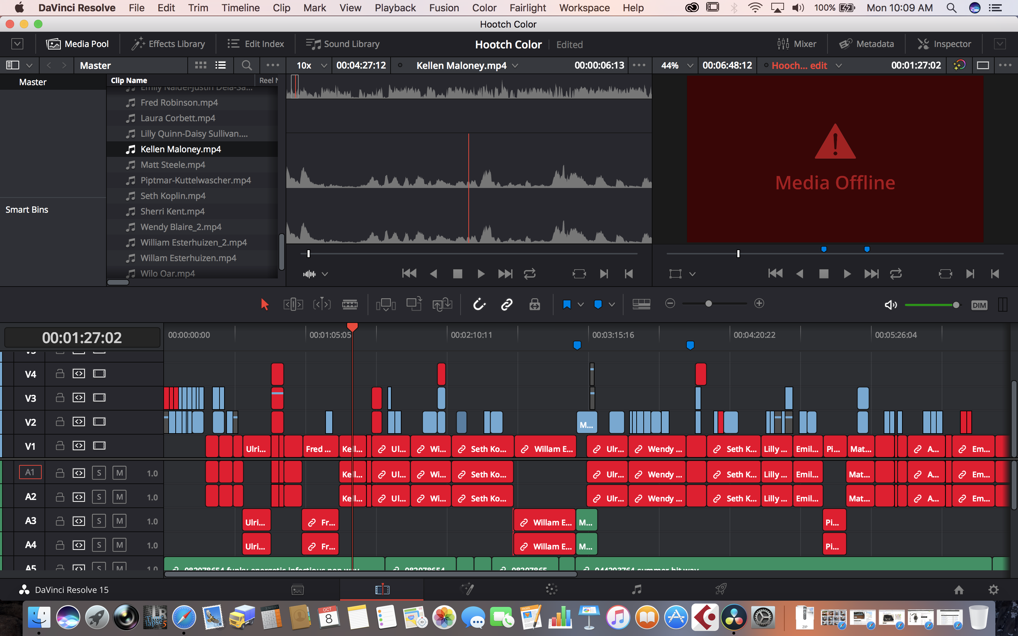Open flag color dropdown arrow
Image resolution: width=1018 pixels, height=636 pixels.
(580, 305)
